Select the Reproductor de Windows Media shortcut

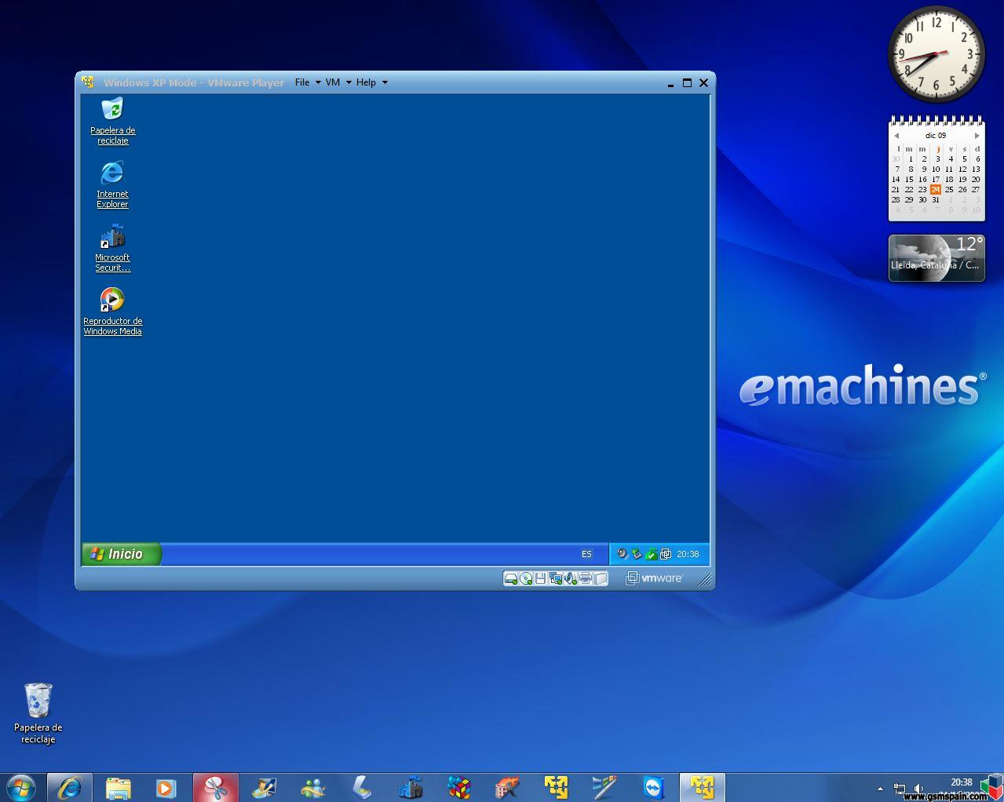[x=113, y=312]
